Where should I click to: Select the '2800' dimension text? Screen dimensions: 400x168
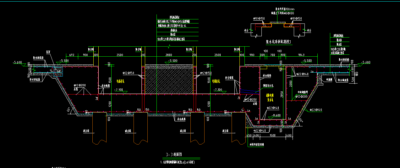click(x=169, y=55)
